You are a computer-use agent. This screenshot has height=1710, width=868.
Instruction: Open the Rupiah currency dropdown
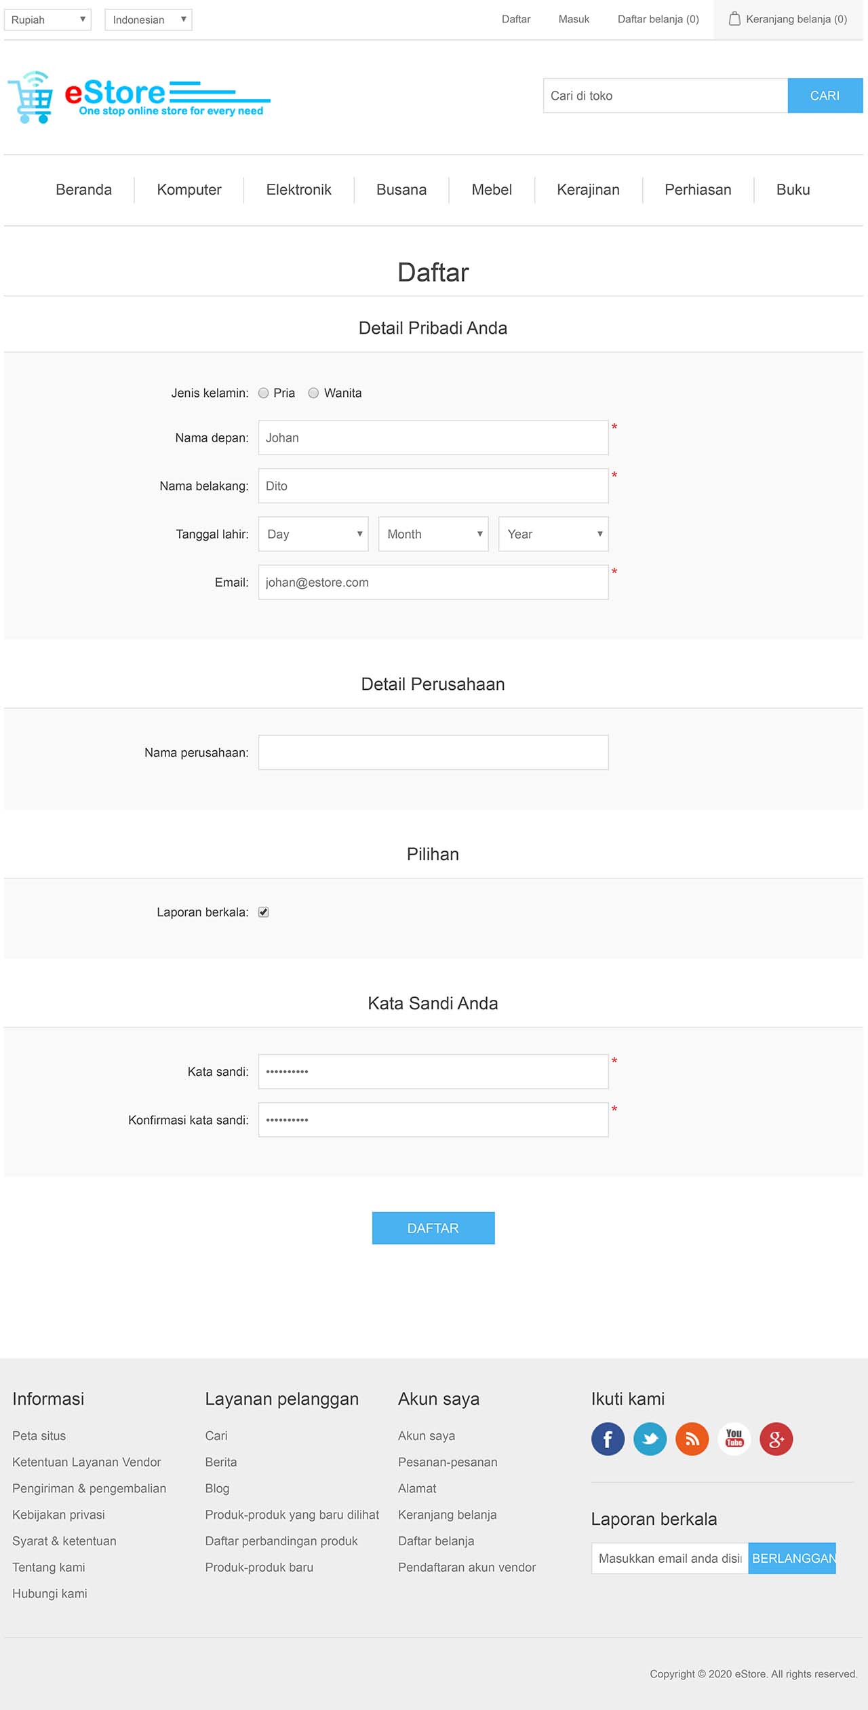(x=47, y=20)
